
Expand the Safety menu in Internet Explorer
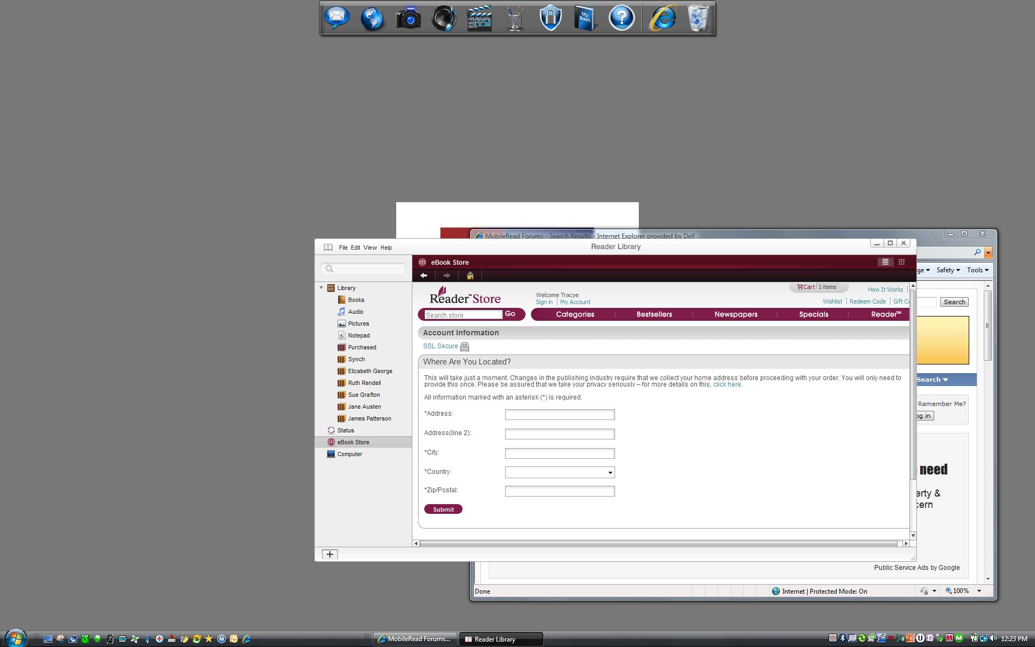pos(948,270)
